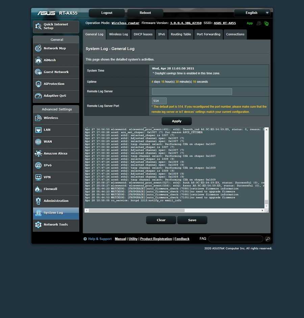This screenshot has width=304, height=318.
Task: Click the Remote Log Server input field
Action: [192, 91]
